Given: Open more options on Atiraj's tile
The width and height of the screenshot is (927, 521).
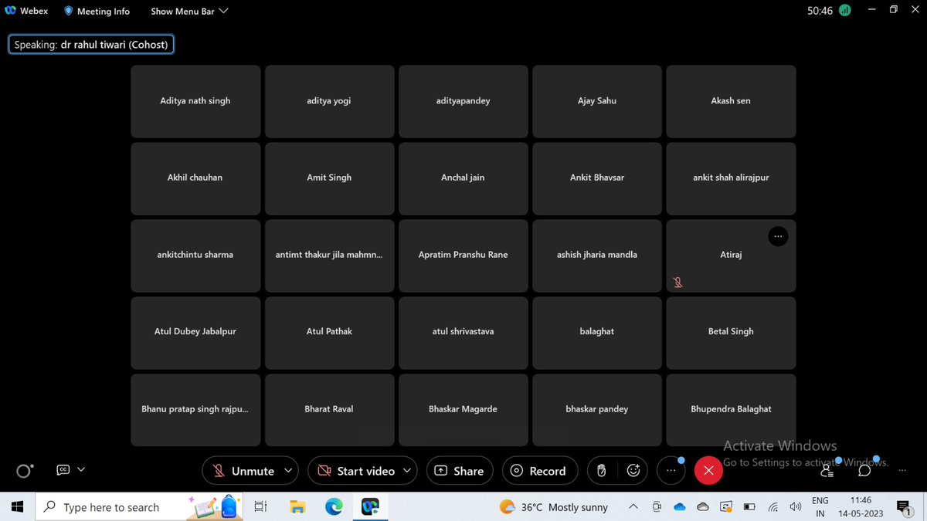Looking at the screenshot, I should coord(778,236).
